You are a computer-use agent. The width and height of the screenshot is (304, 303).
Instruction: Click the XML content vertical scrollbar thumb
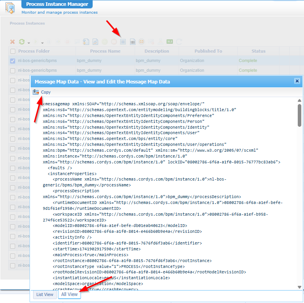(x=299, y=115)
